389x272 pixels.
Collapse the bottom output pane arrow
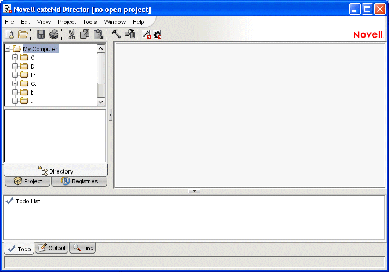tap(194, 191)
